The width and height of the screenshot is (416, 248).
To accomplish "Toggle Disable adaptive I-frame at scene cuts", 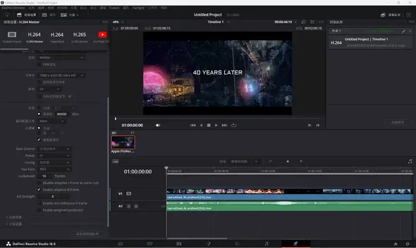I will (39, 183).
